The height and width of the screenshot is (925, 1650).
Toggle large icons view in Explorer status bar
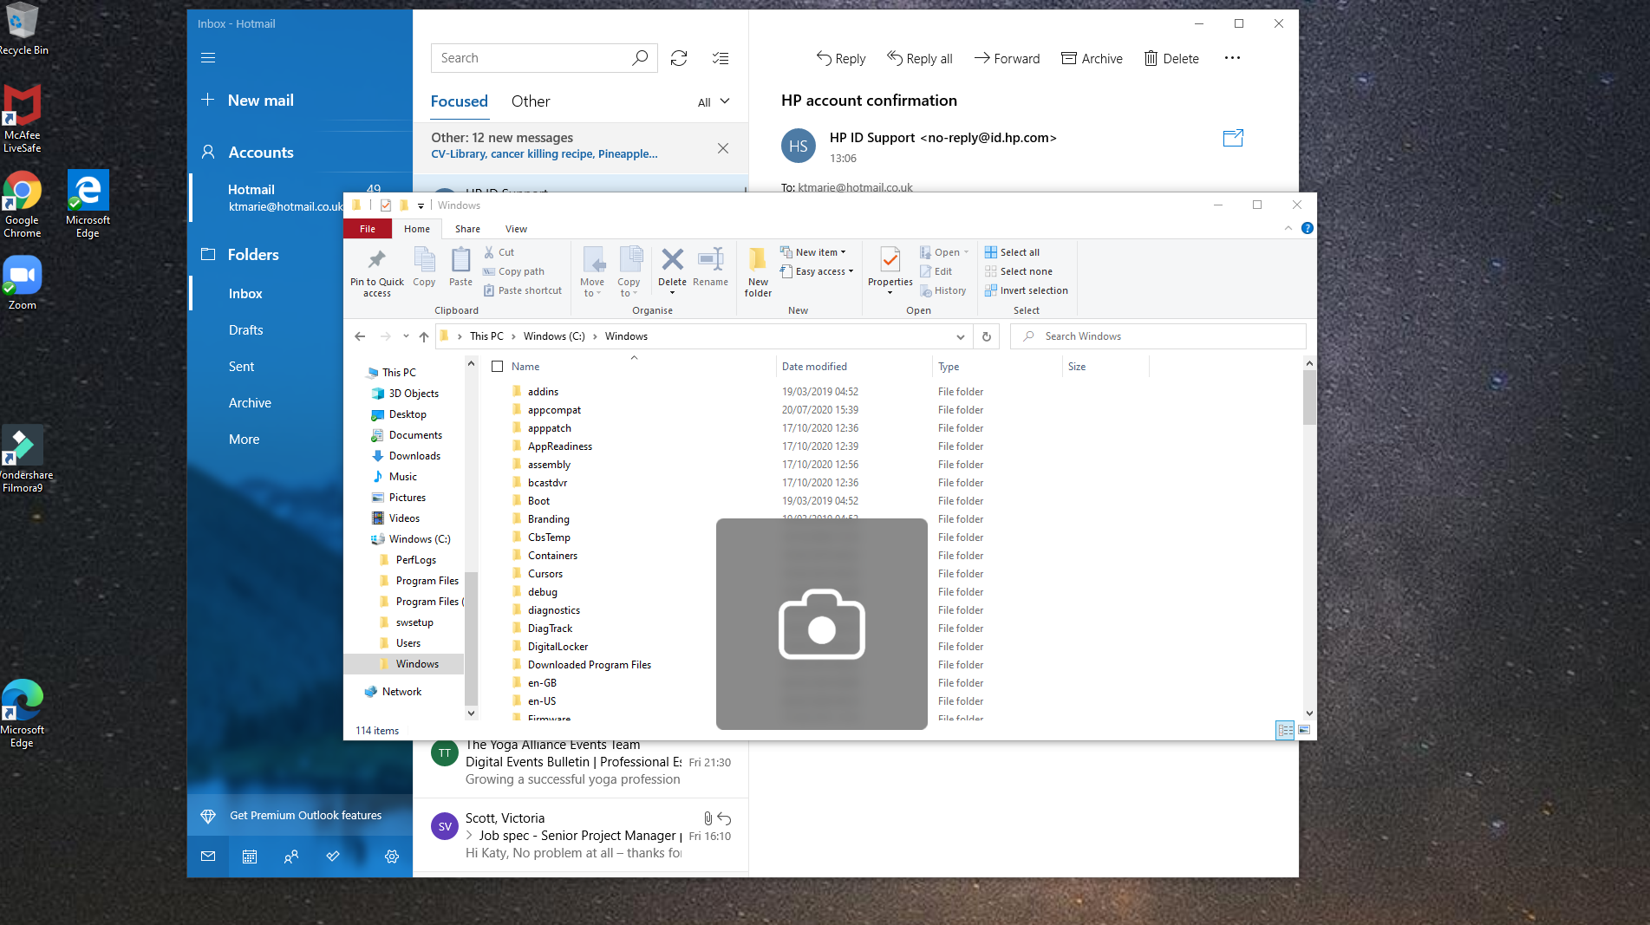tap(1304, 731)
